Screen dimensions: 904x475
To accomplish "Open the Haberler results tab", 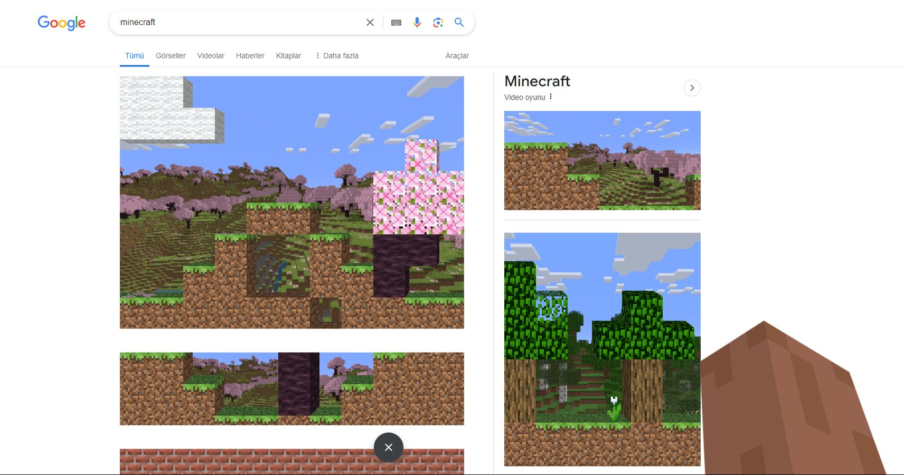I will tap(250, 56).
